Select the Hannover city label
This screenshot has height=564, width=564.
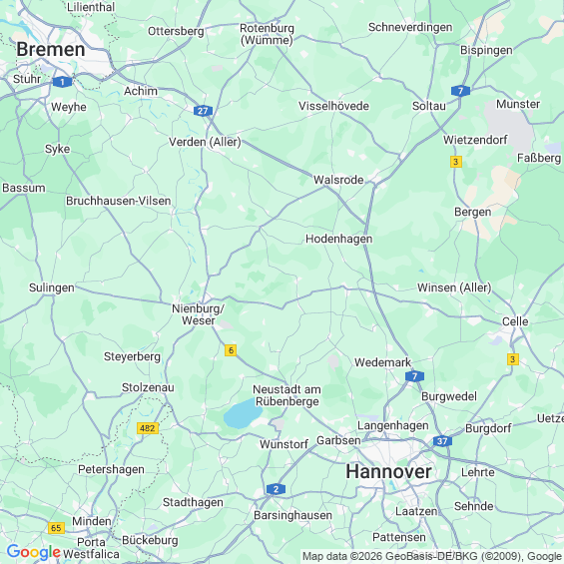(388, 471)
